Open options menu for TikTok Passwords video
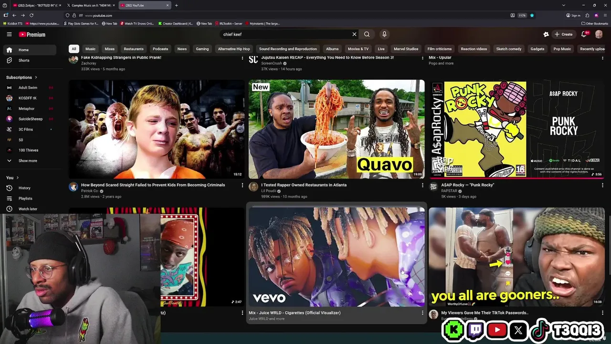Viewport: 611px width, 344px height. click(x=602, y=313)
